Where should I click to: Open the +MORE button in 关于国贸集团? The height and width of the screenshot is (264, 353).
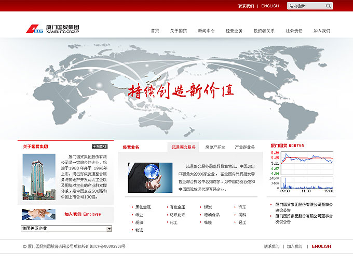[x=100, y=147]
